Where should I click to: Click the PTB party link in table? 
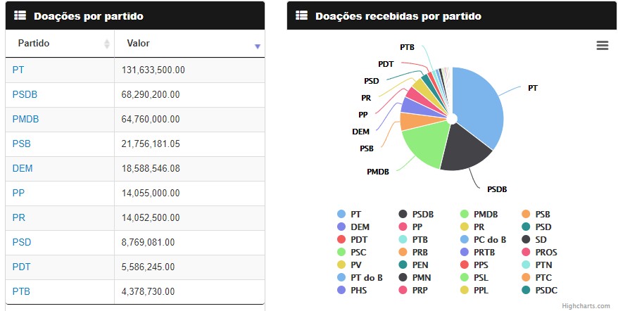pyautogui.click(x=21, y=291)
